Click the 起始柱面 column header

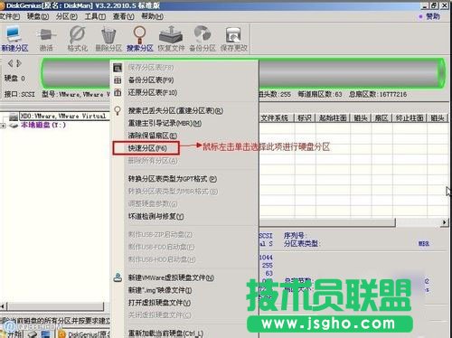pos(333,118)
